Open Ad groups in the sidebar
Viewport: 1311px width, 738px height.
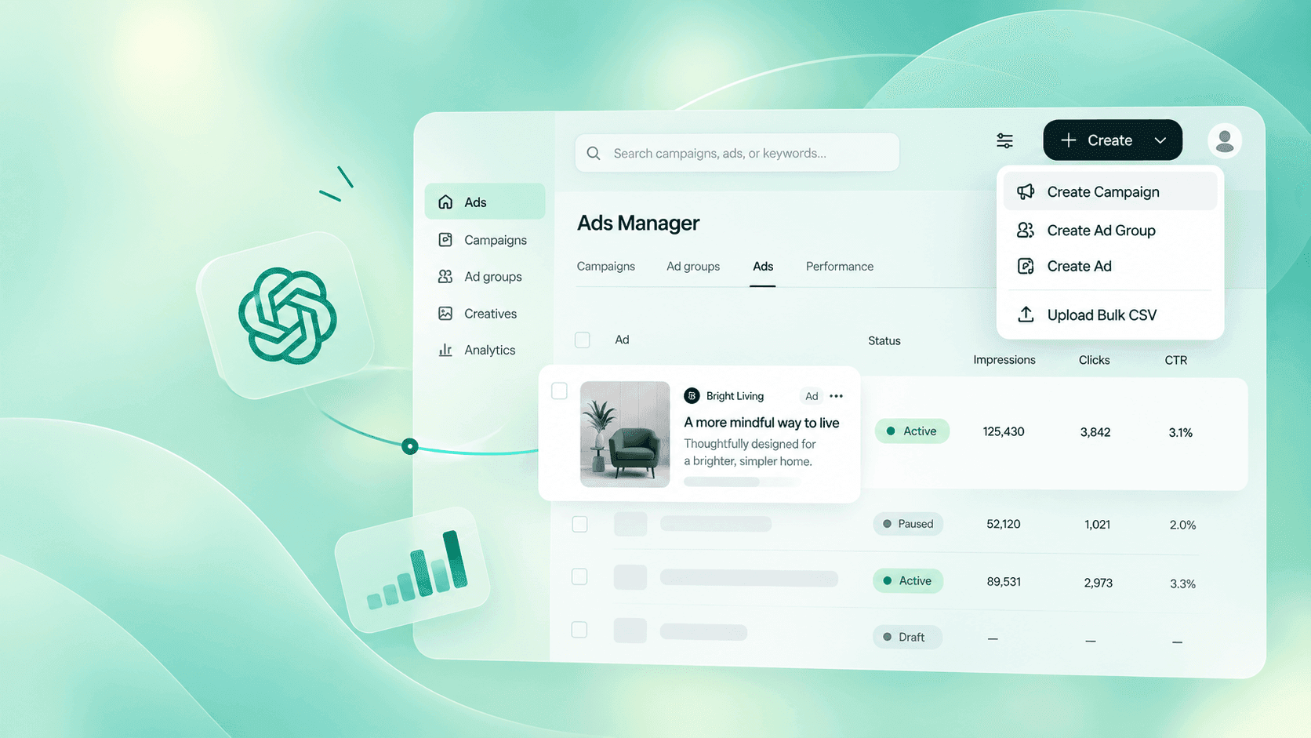point(485,276)
